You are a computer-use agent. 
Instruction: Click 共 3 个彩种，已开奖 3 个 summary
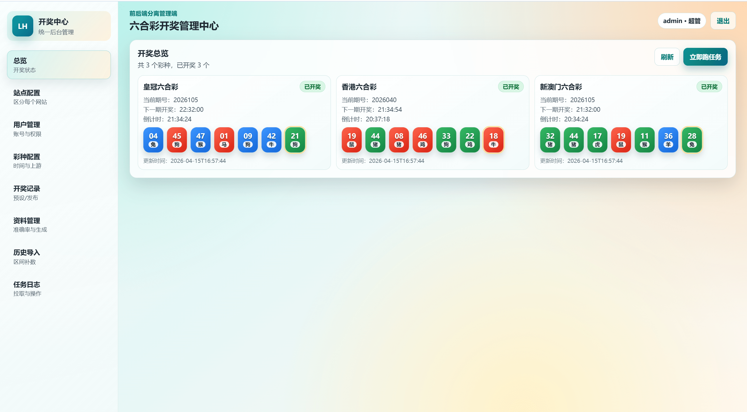coord(174,65)
